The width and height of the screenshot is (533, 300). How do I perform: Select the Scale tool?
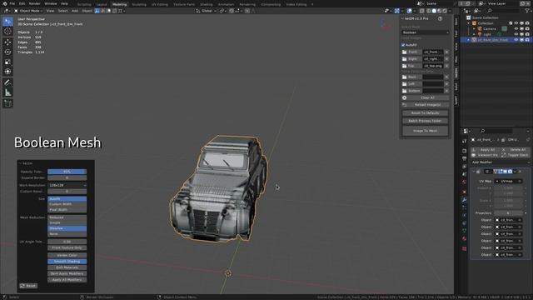[7, 62]
